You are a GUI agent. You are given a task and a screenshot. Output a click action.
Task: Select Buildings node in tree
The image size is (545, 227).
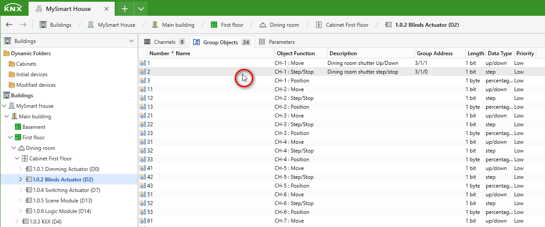18,96
